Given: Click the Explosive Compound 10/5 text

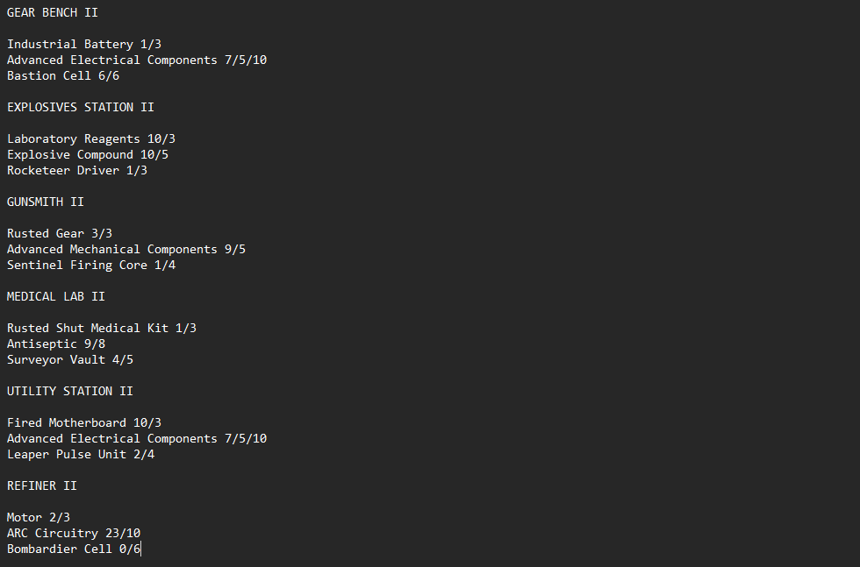Looking at the screenshot, I should point(88,154).
